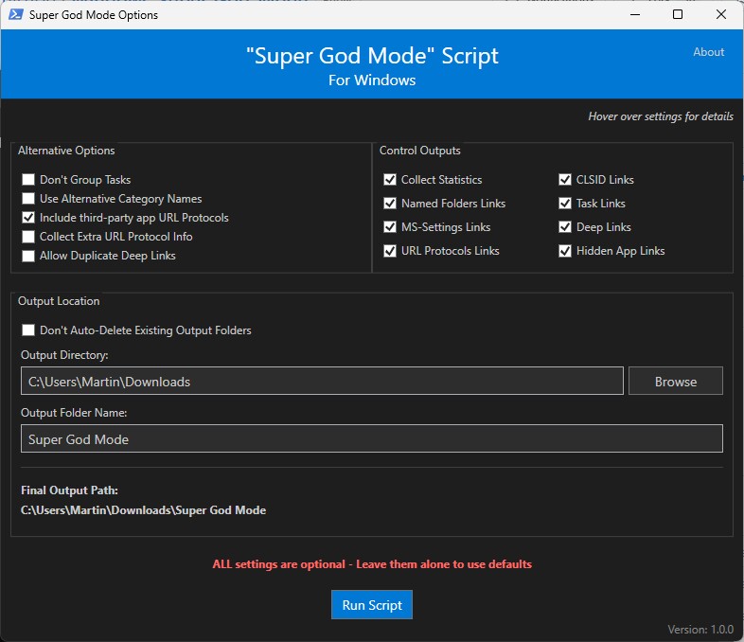Enable Don't Auto-Delete Existing Output Folders
744x642 pixels.
click(x=29, y=330)
